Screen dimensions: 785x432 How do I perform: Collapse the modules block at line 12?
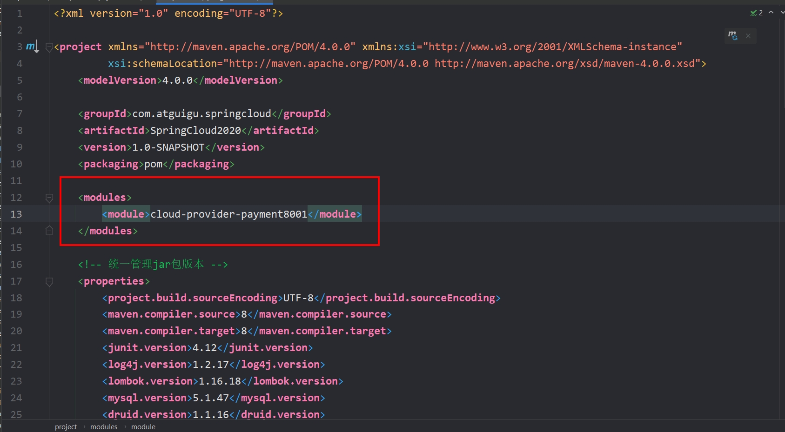[x=49, y=198]
